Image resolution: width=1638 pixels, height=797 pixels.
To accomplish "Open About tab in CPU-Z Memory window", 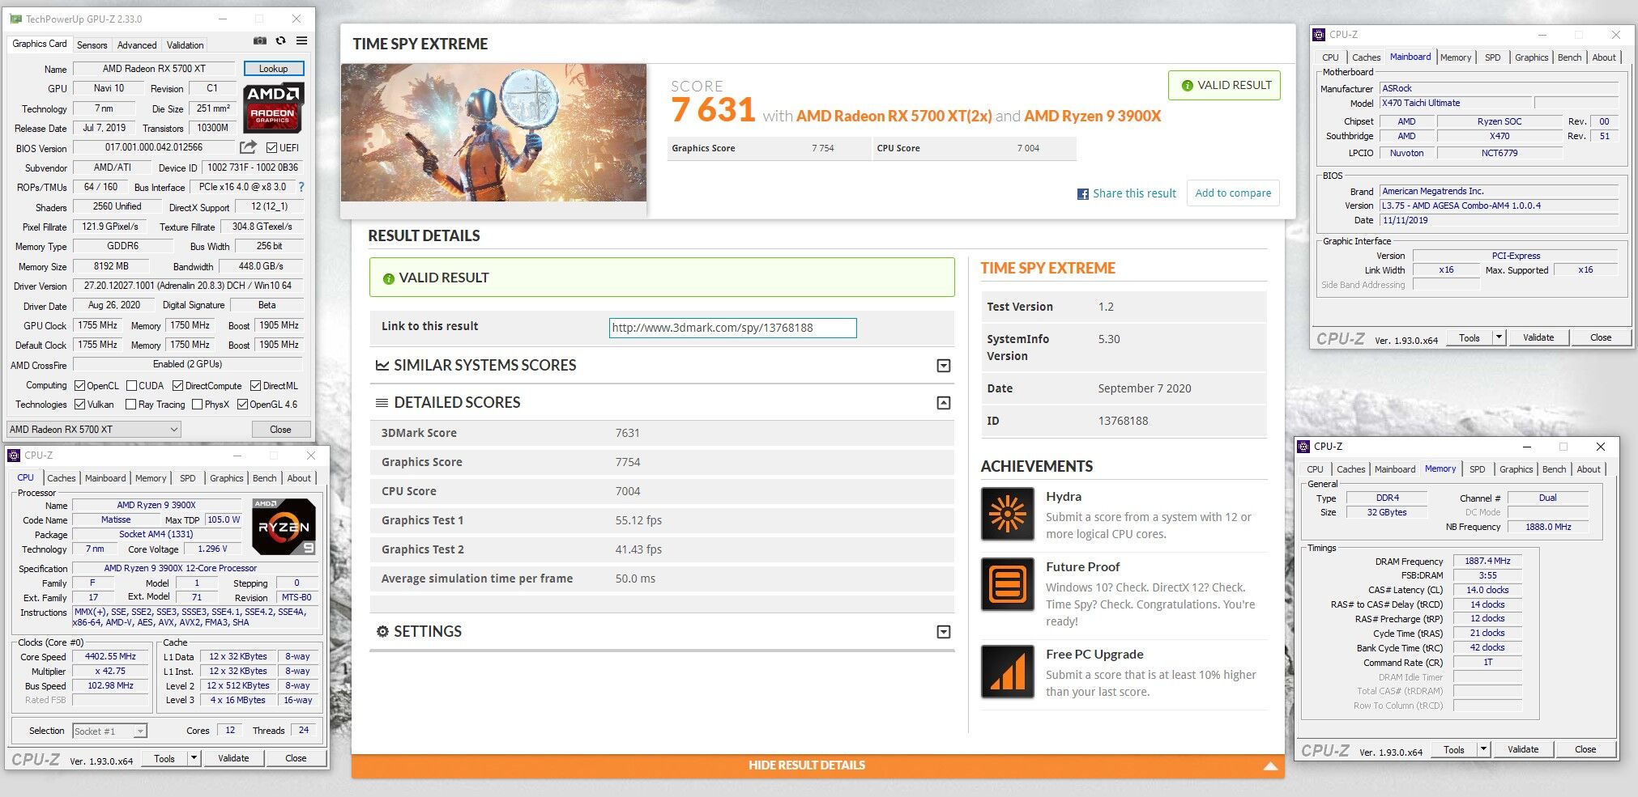I will tap(1588, 469).
